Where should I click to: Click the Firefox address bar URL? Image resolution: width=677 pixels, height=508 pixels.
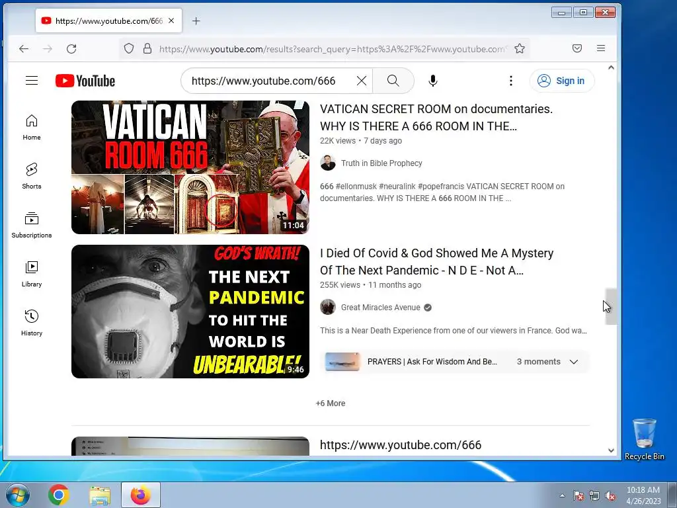tap(333, 49)
